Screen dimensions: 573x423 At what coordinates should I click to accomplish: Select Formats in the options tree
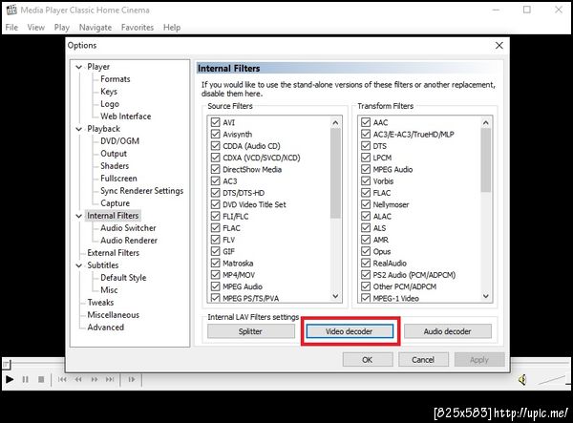(x=116, y=79)
